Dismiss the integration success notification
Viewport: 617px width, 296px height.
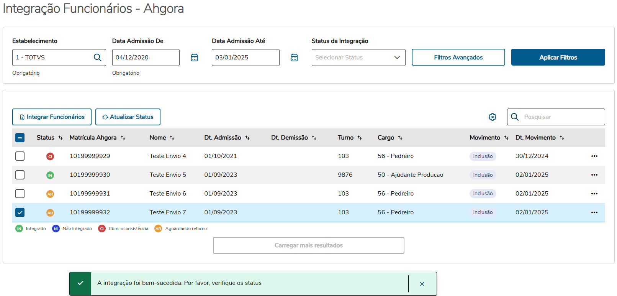coord(422,284)
